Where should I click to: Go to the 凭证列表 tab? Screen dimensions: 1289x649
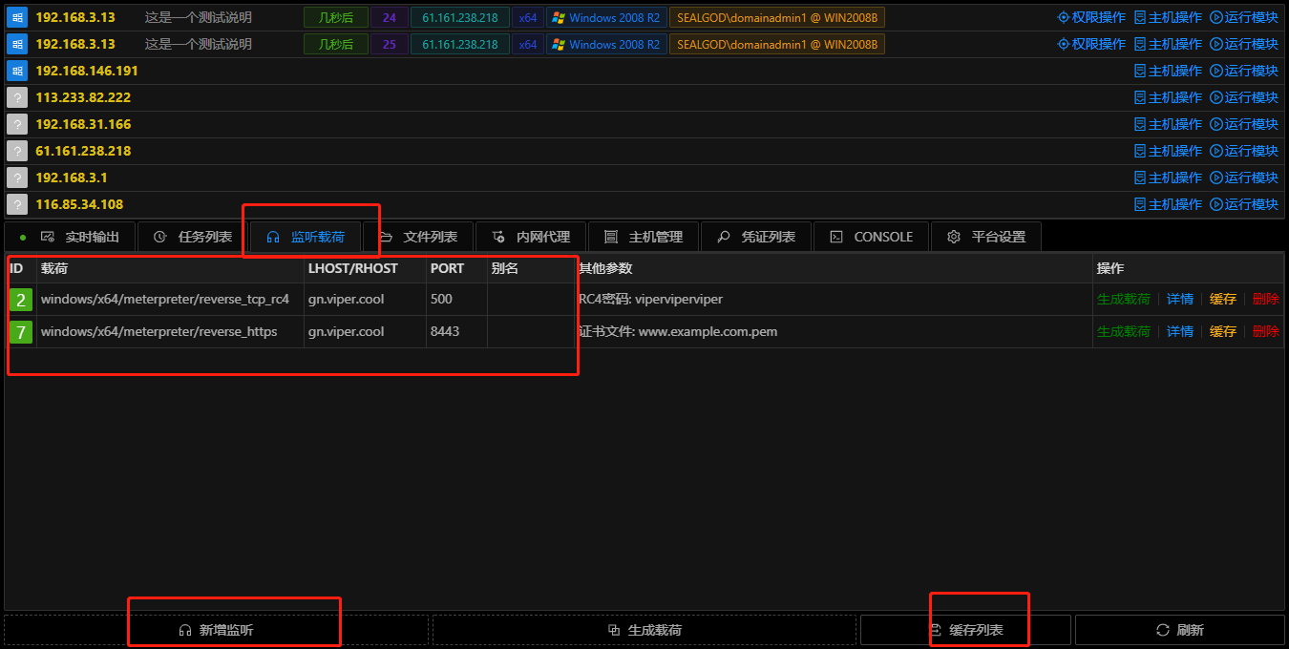click(x=756, y=237)
